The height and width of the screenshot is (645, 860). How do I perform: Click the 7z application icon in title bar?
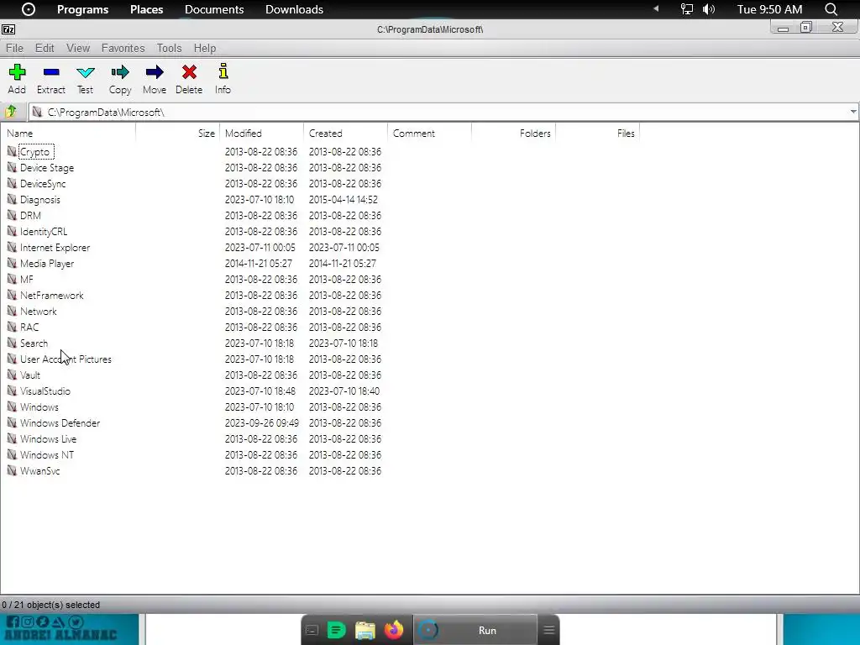click(8, 29)
